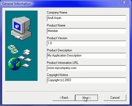Cancel the setup wizard
132x106 pixels.
pos(115,98)
